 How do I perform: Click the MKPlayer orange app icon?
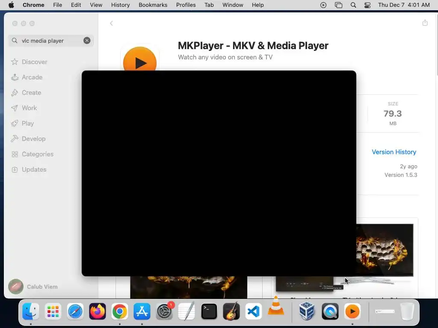tap(140, 59)
